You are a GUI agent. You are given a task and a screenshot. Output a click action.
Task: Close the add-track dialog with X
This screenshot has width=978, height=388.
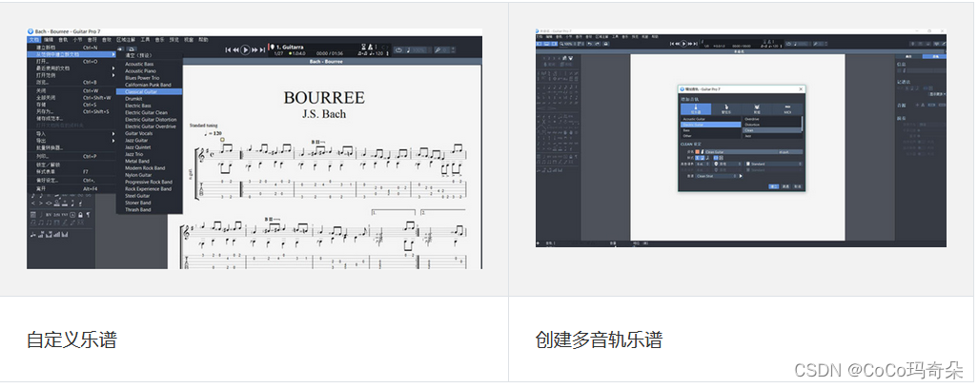801,89
